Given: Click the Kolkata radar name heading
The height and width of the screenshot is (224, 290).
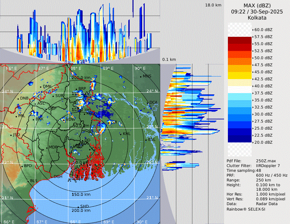Looking at the screenshot, I should [x=257, y=18].
